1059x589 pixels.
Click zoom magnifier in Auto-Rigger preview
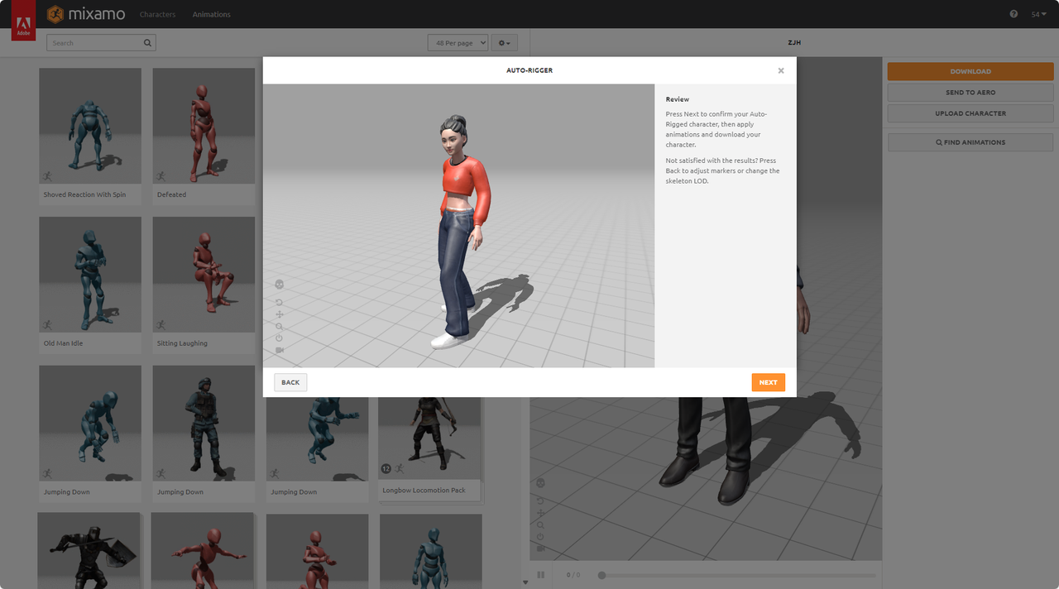point(279,327)
